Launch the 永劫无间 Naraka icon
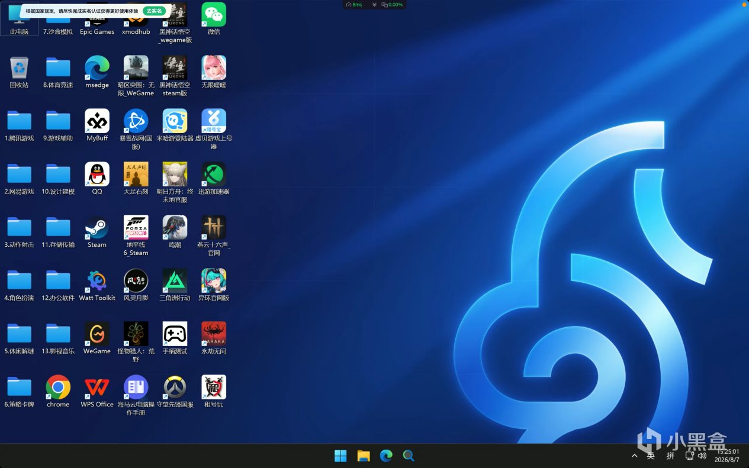The image size is (749, 468). (214, 334)
